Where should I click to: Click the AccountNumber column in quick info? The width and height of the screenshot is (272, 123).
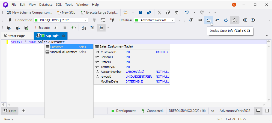click(132, 72)
